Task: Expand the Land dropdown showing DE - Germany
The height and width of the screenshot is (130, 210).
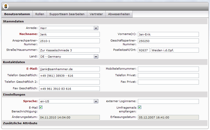Action: pyautogui.click(x=69, y=57)
